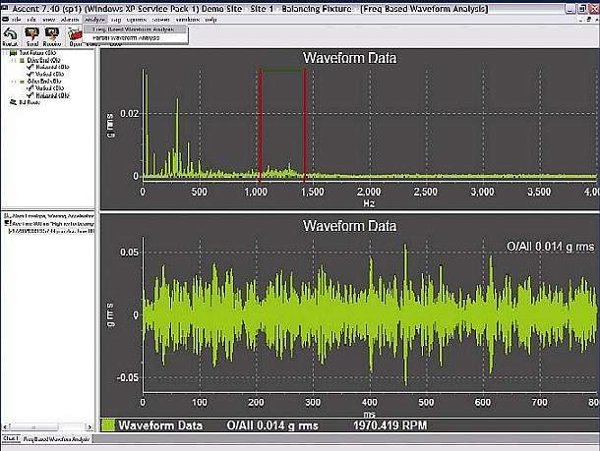Viewport: 600px width, 451px height.
Task: Select the Freq Based Waveform Analysis bottom tab
Action: click(x=59, y=438)
